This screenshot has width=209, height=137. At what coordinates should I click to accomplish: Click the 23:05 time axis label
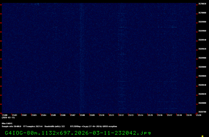pyautogui.click(x=53, y=115)
